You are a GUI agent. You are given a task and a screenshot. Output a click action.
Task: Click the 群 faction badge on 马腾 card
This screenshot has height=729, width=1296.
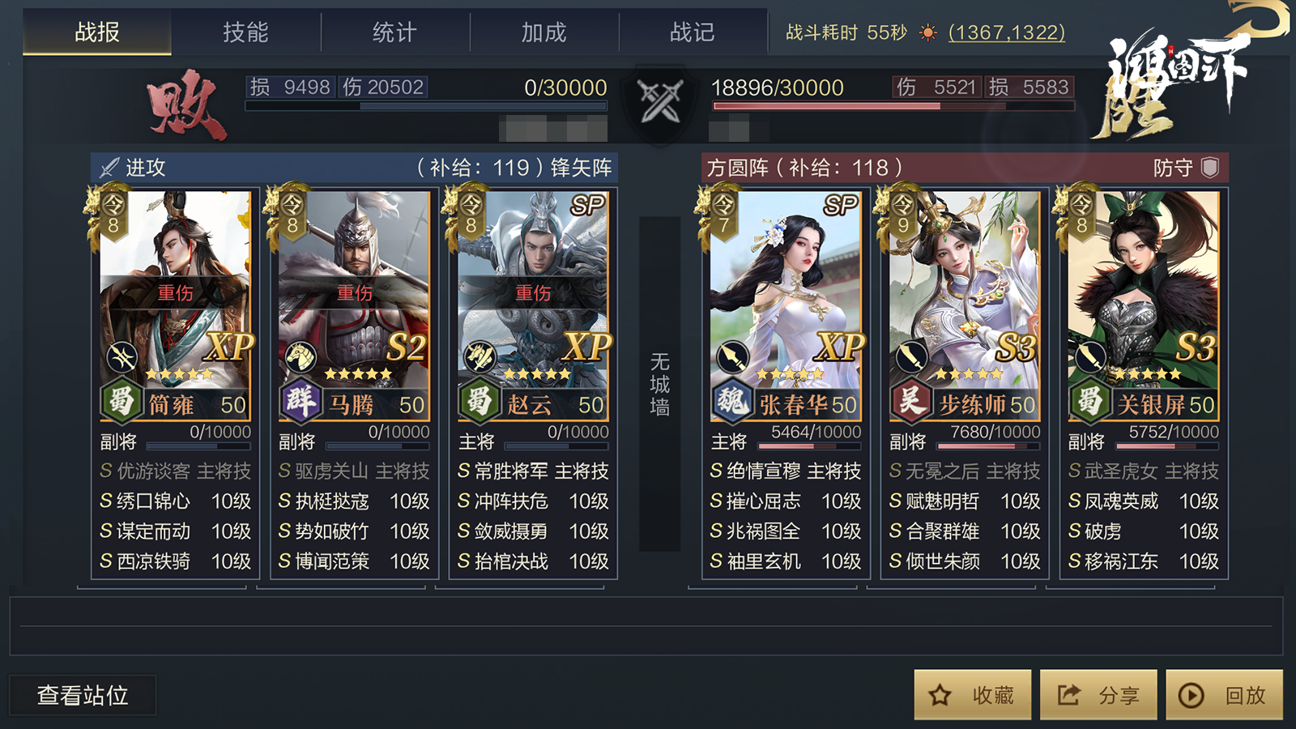pyautogui.click(x=300, y=400)
